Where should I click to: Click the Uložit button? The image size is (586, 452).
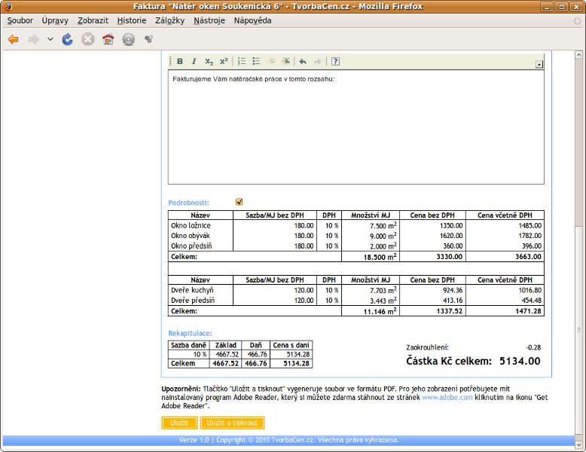coord(179,423)
